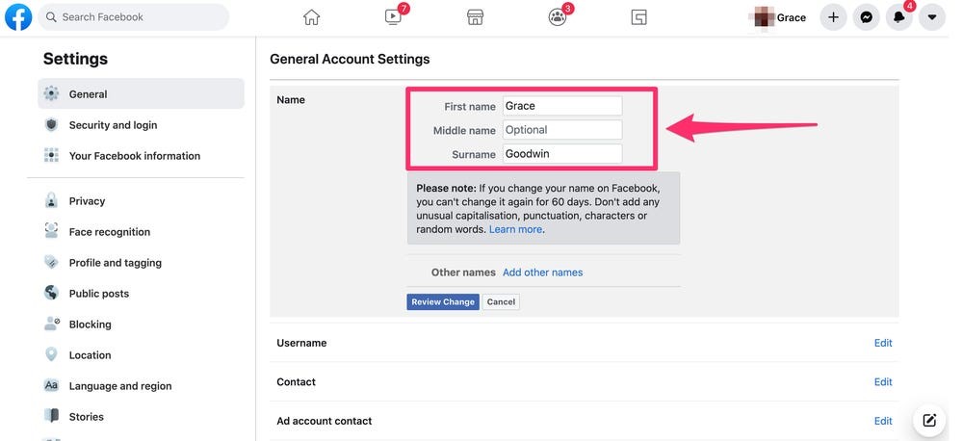Click the Cancel button
963x441 pixels.
pos(501,301)
